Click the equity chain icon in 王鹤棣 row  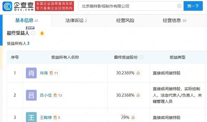tap(133, 117)
